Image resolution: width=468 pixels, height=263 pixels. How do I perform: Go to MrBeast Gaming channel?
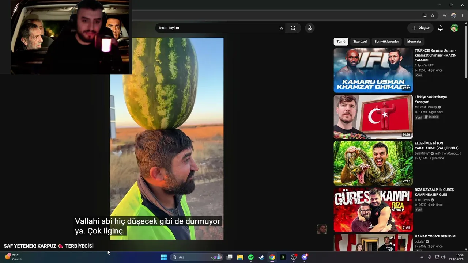[426, 107]
